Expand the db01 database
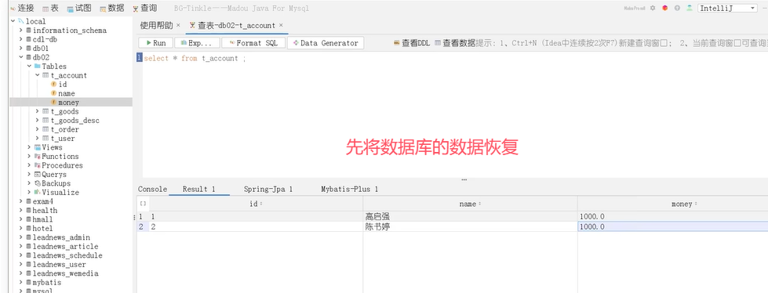The height and width of the screenshot is (293, 768). coord(21,49)
